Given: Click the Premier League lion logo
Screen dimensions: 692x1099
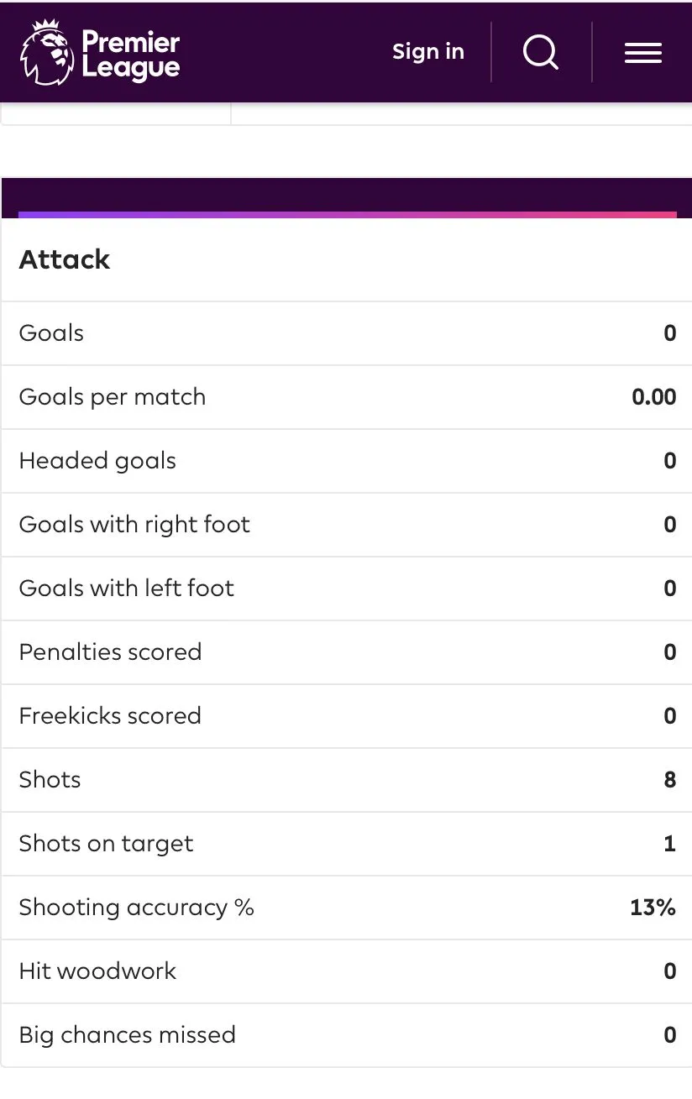Looking at the screenshot, I should point(47,53).
